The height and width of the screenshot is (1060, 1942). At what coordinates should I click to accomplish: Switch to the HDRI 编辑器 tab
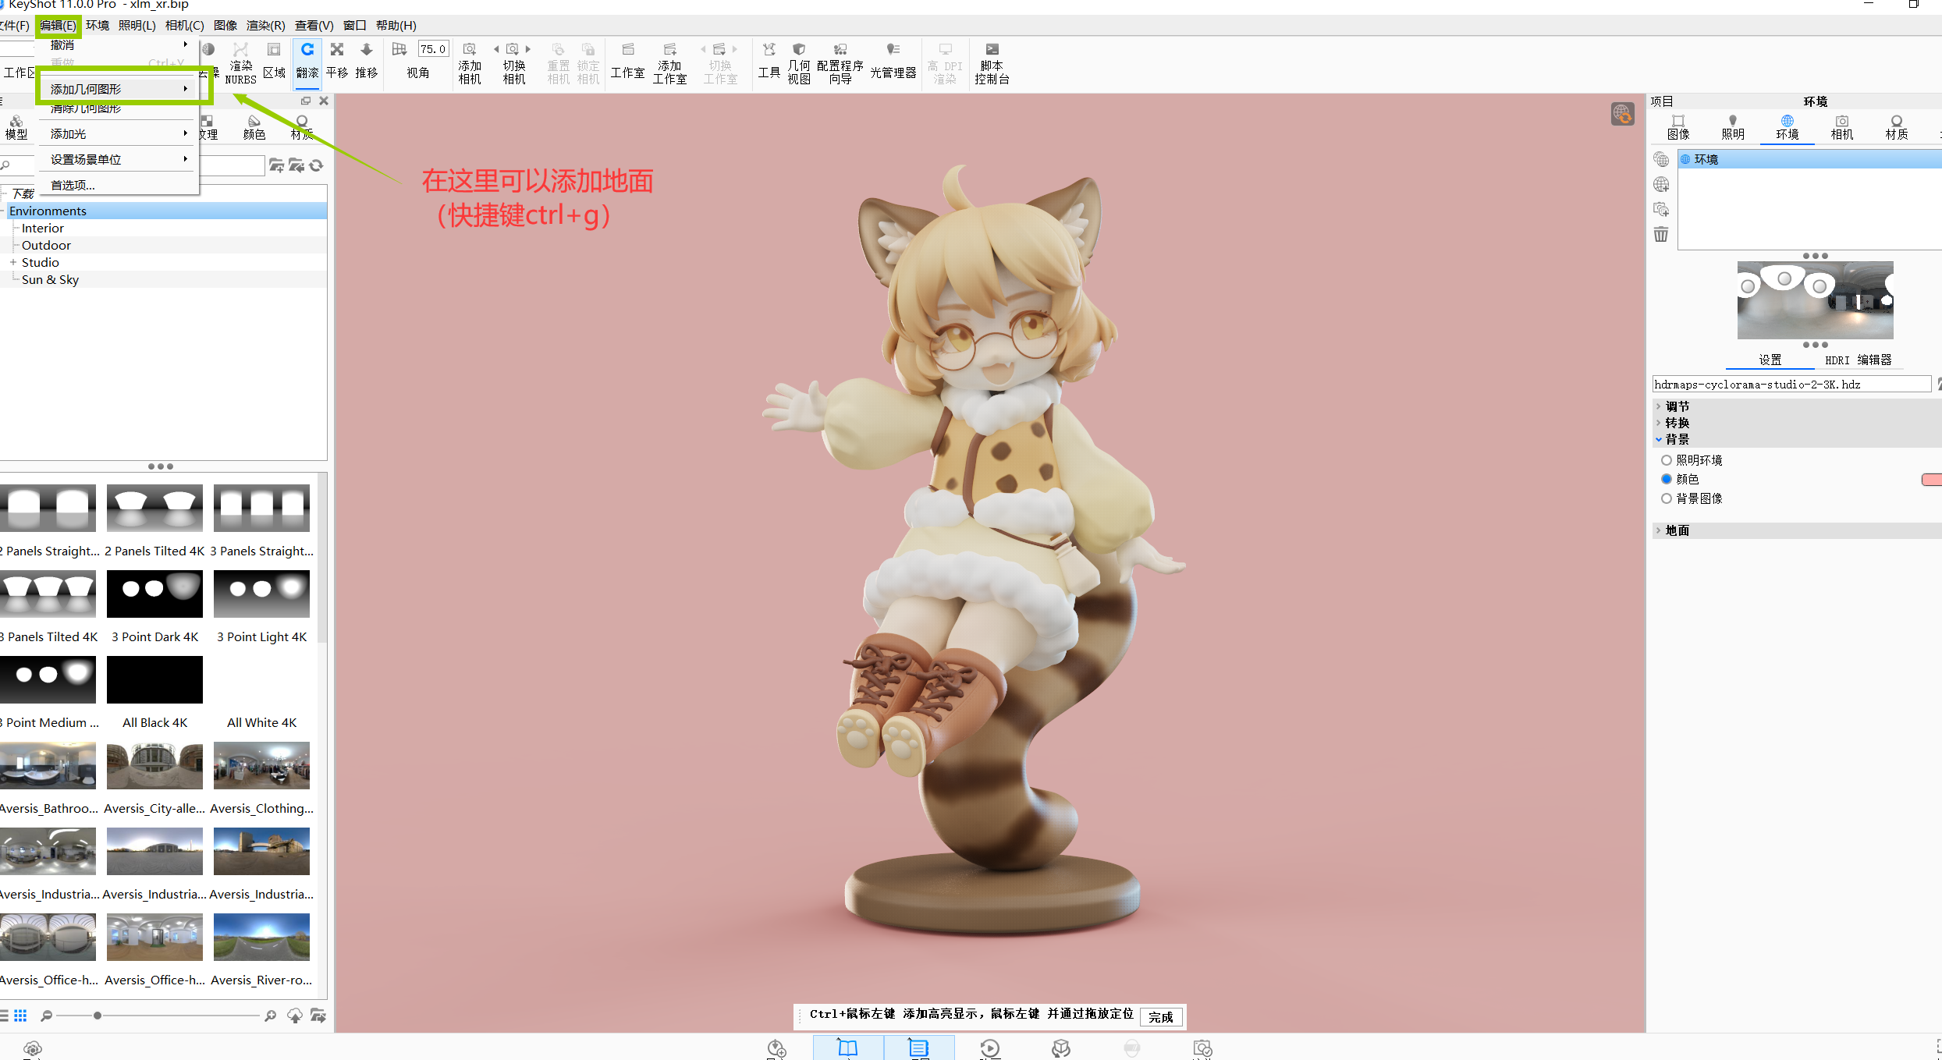click(x=1858, y=360)
